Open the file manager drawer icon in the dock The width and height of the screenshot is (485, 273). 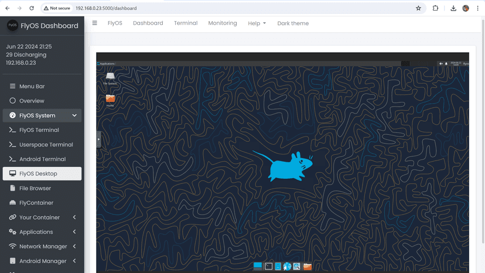[278, 266]
